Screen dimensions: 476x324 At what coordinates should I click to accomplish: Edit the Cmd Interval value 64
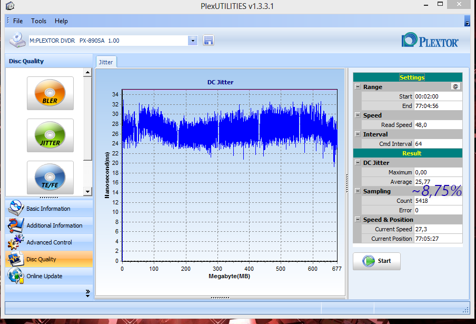click(438, 144)
